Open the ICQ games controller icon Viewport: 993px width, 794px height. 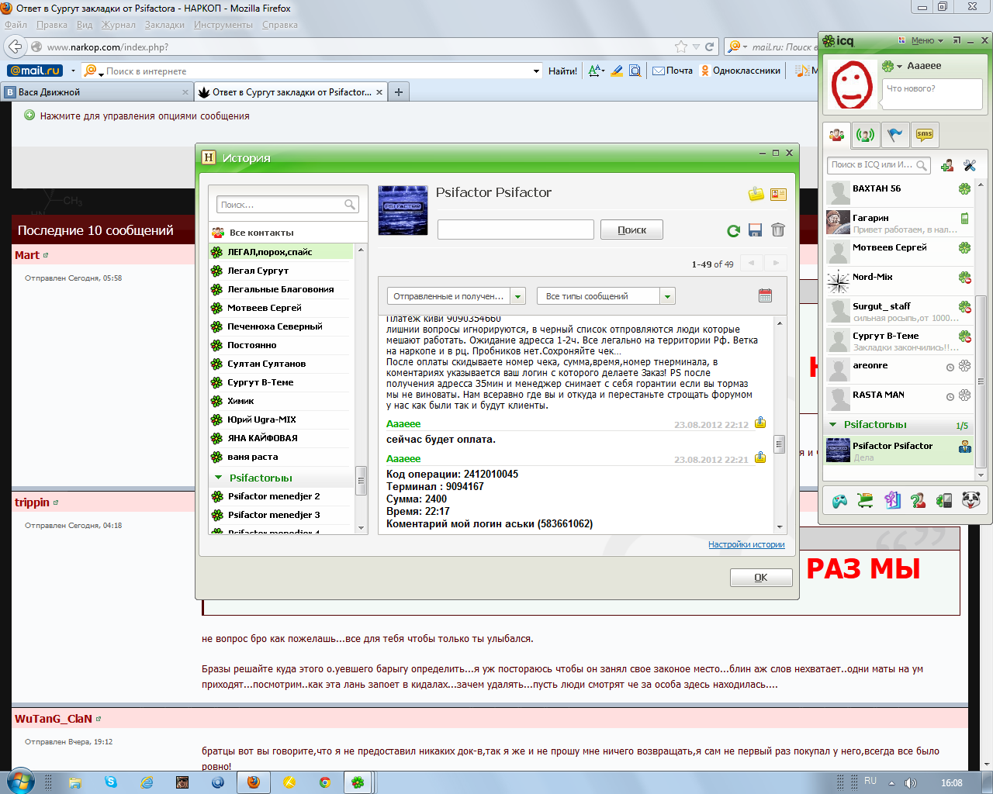tap(840, 501)
